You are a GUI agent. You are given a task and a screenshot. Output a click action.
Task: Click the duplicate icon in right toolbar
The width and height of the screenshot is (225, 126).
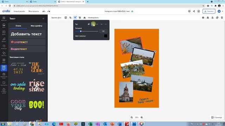(x=217, y=17)
